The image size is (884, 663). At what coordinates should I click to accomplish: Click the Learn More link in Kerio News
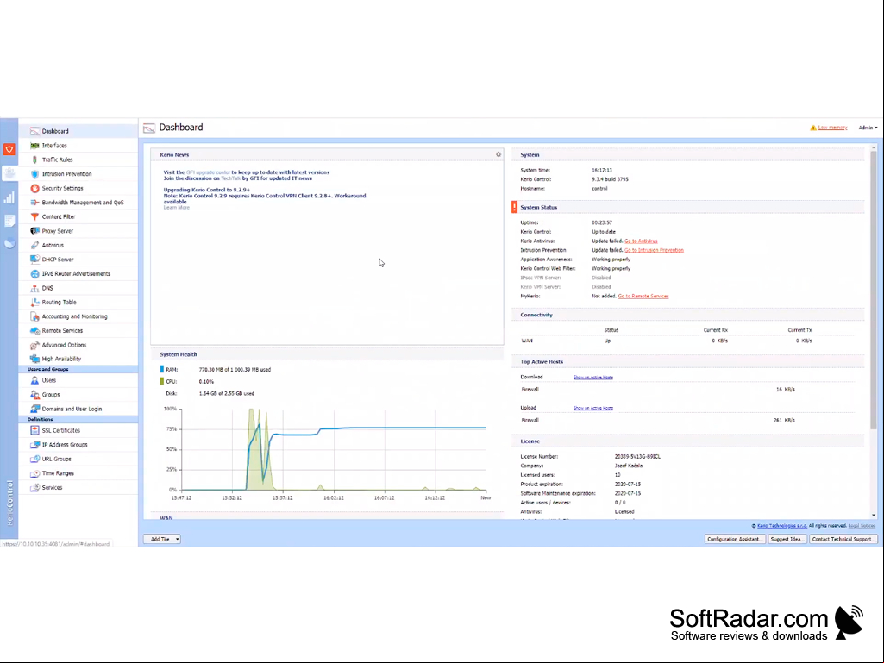click(x=177, y=208)
